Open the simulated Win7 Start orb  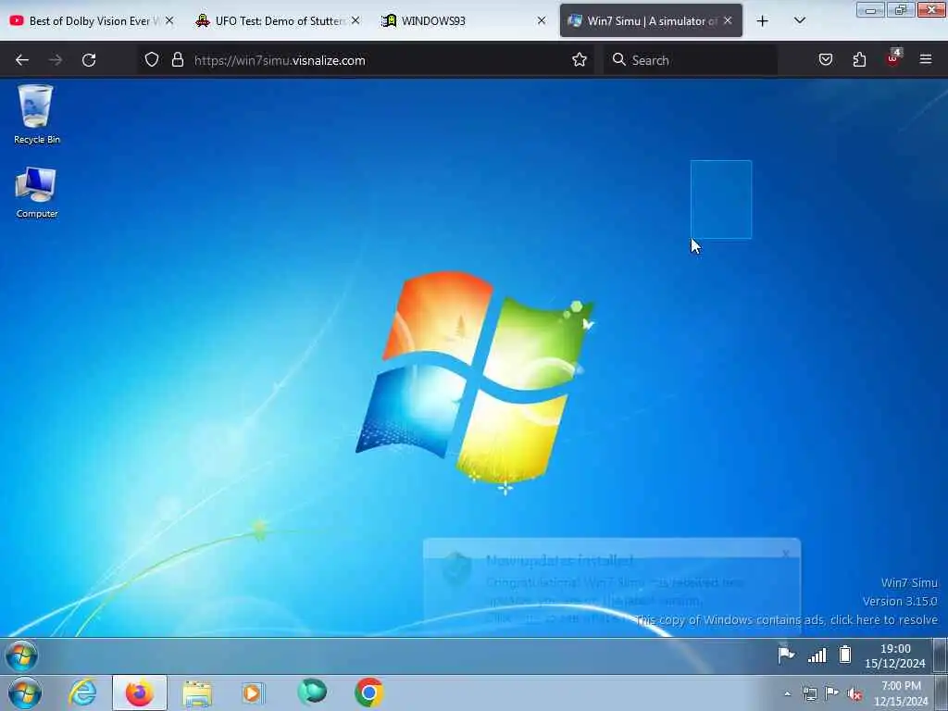22,655
